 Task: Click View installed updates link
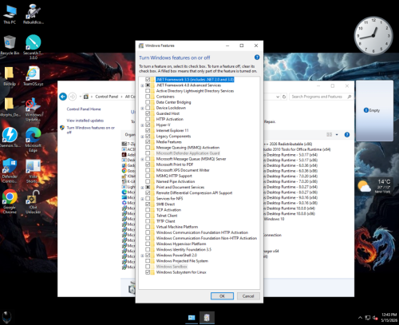pos(85,121)
